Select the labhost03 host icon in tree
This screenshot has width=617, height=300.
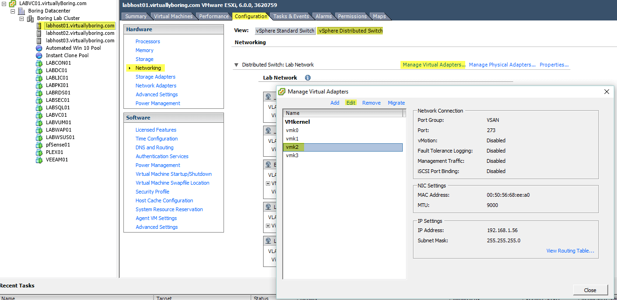39,41
